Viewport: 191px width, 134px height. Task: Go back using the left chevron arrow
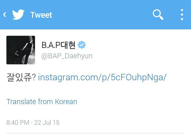coord(5,15)
